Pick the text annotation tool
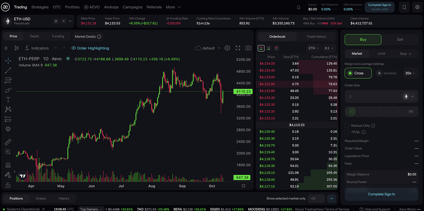The height and width of the screenshot is (211, 424). pos(8,100)
